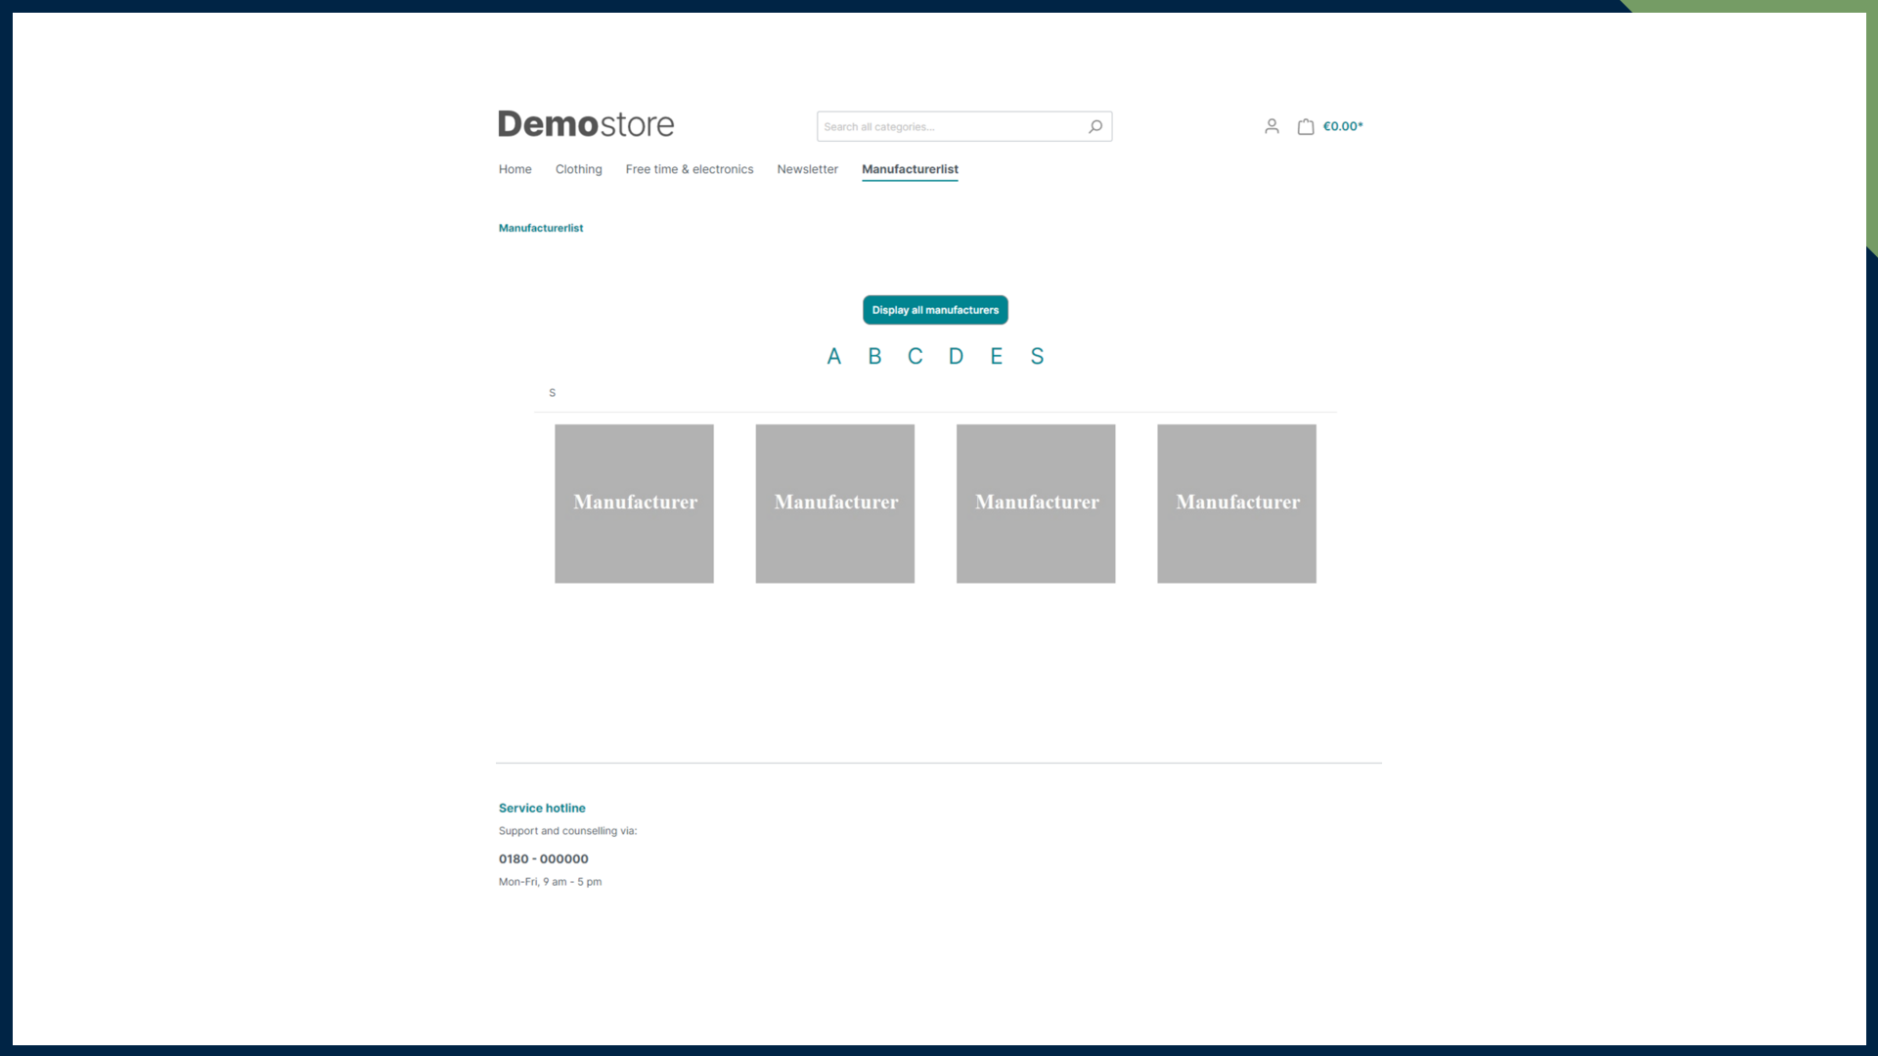Open the user account icon
Screen dimensions: 1878x1056
(1272, 126)
